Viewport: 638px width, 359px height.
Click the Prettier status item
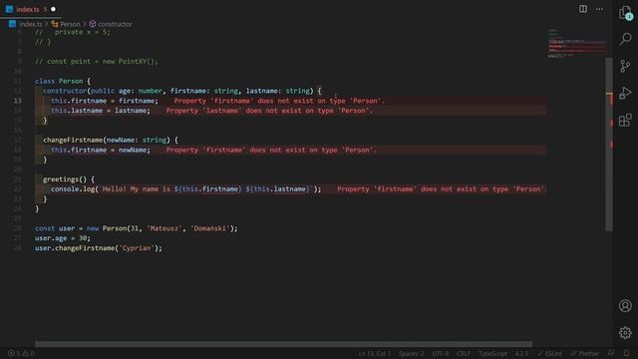pos(585,353)
